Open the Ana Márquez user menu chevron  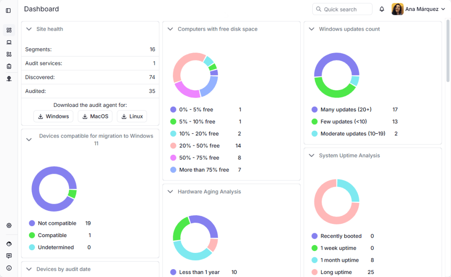click(x=443, y=9)
